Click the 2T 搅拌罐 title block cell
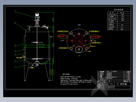Viewport: 136px width, 102px height. pos(122,84)
